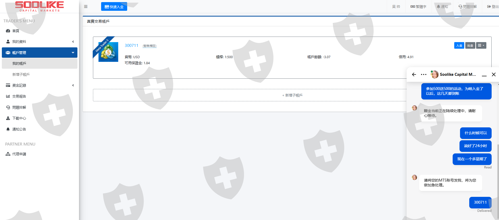Screen dimensions: 499x220
Task: Go back in the chat widget
Action: [414, 74]
